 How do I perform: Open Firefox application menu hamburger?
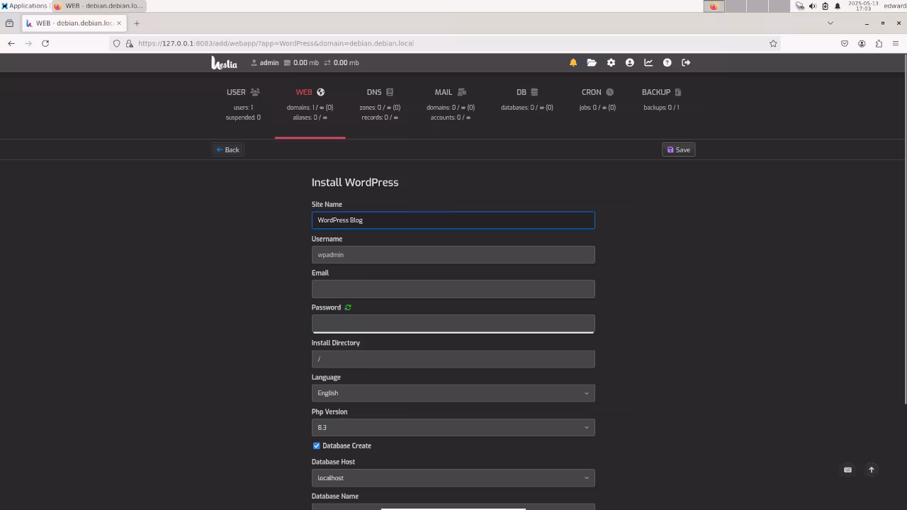click(896, 43)
